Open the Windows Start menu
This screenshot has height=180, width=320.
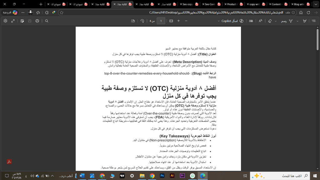pos(315,176)
